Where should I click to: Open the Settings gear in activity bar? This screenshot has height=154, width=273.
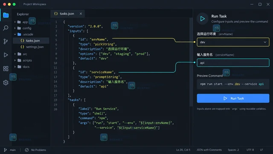click(6, 83)
